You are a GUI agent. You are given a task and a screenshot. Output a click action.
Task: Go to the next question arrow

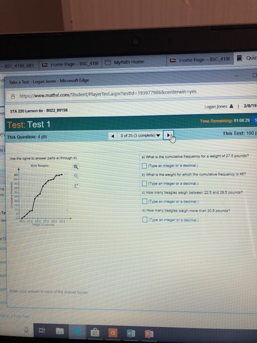[168, 135]
